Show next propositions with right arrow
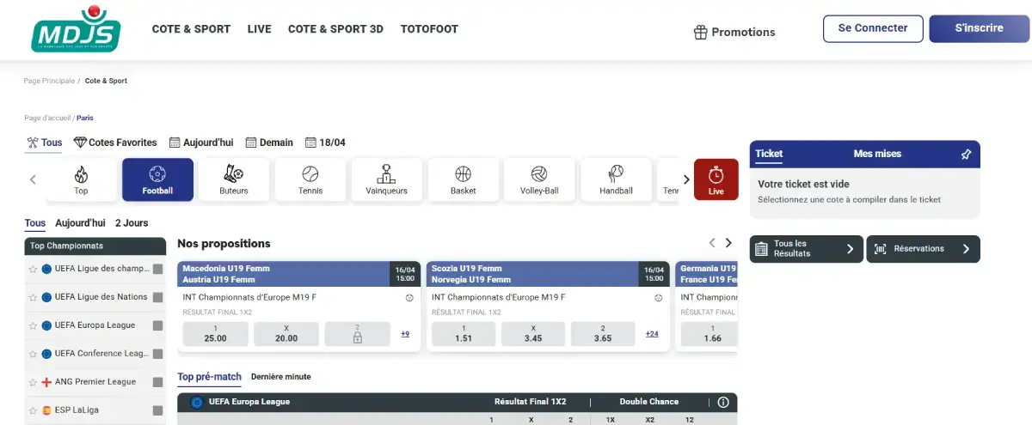The image size is (1032, 425). pos(728,244)
